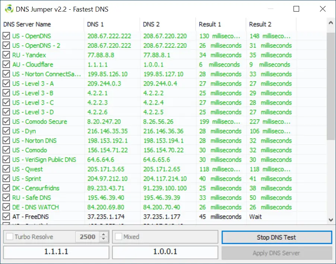
Task: Click the 1.1.1.1 primary DNS field at bottom
Action: 56,252
